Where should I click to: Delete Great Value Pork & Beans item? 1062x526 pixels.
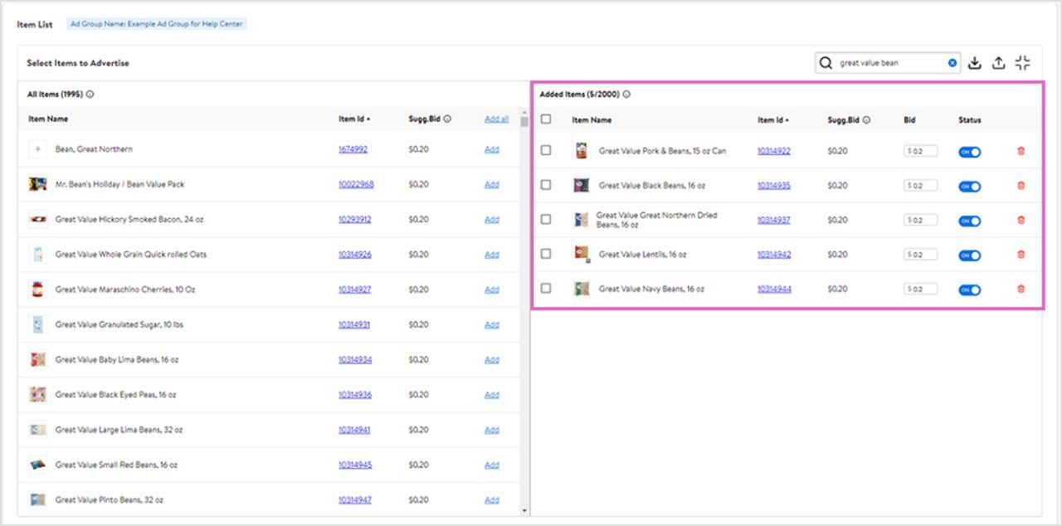1021,151
